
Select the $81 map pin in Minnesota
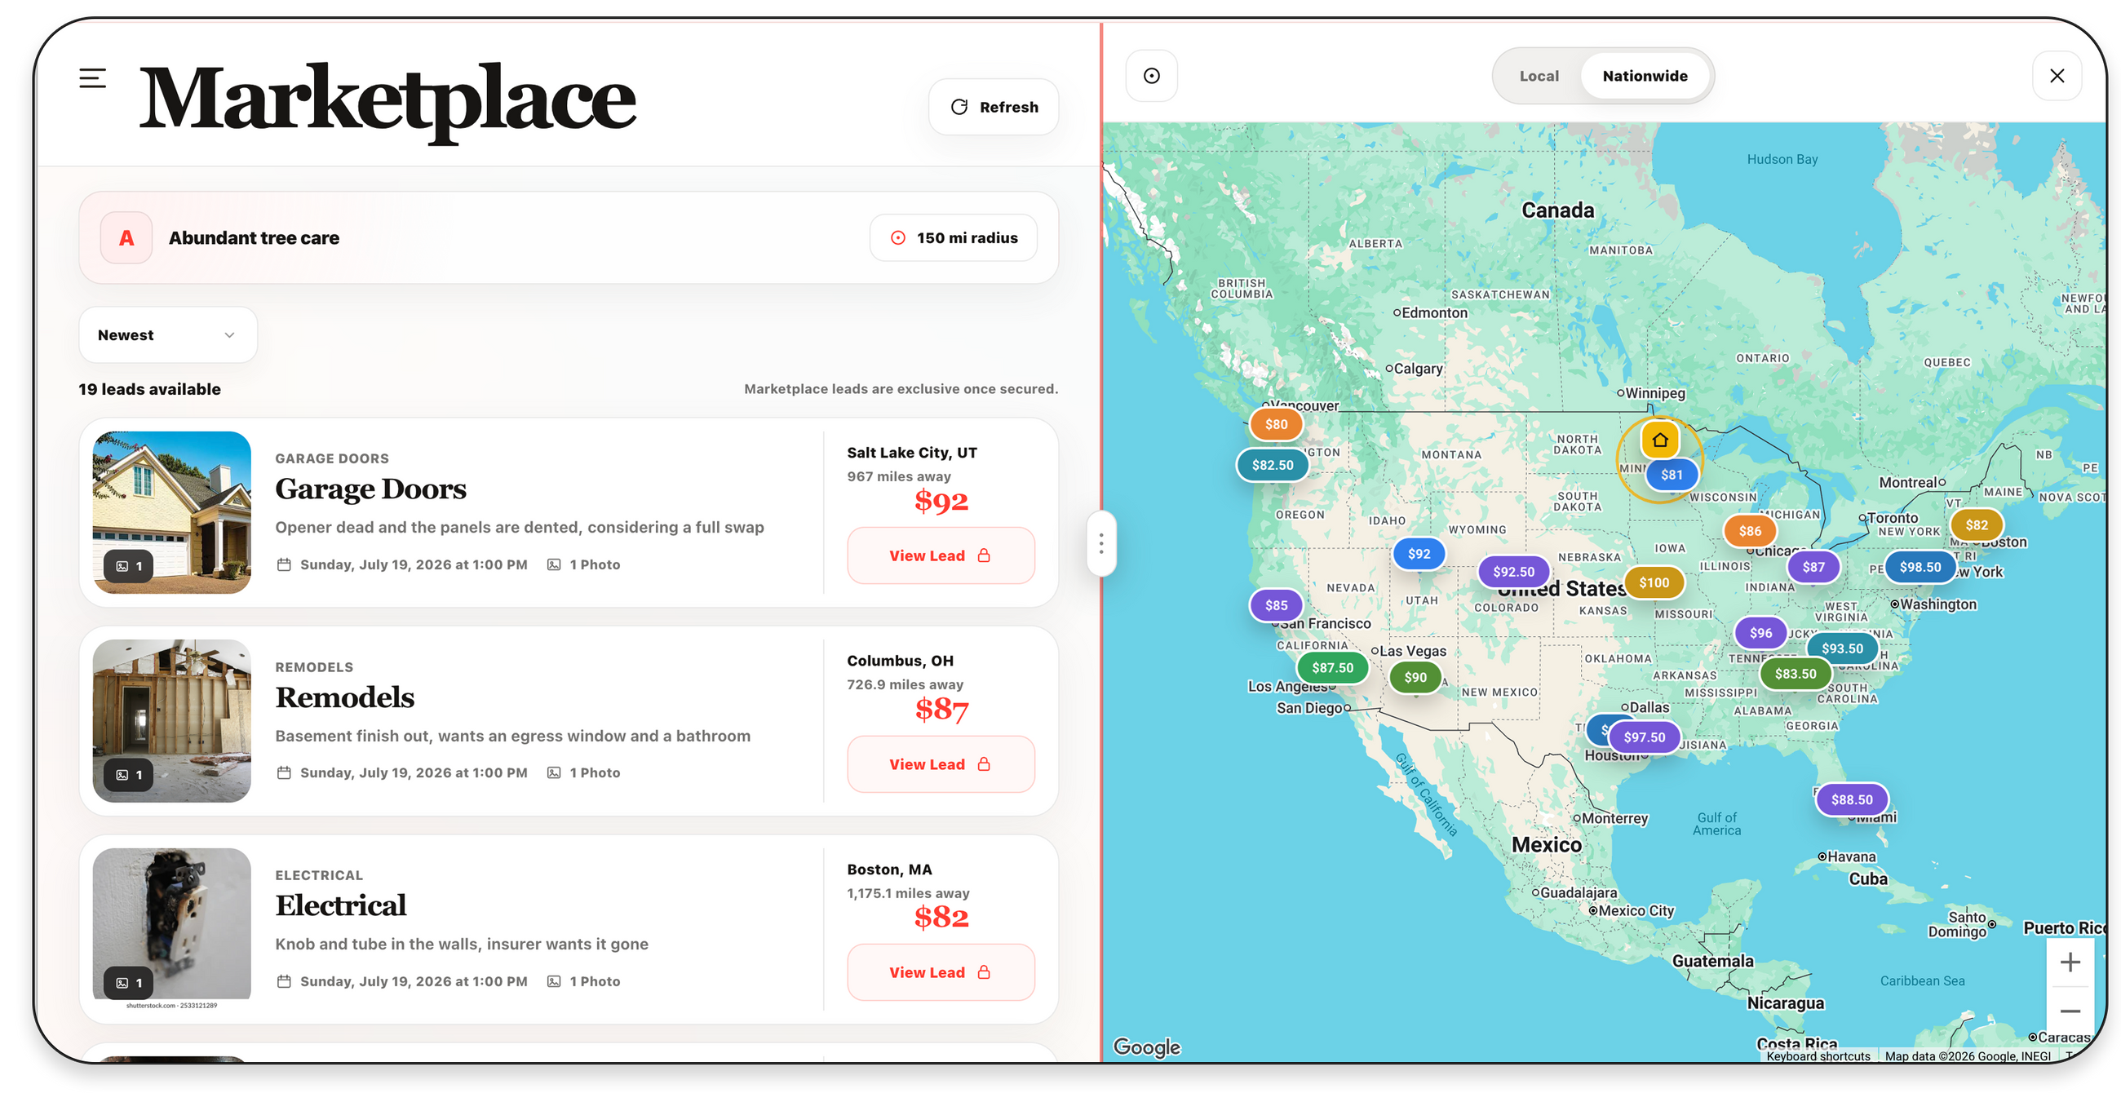click(1671, 475)
